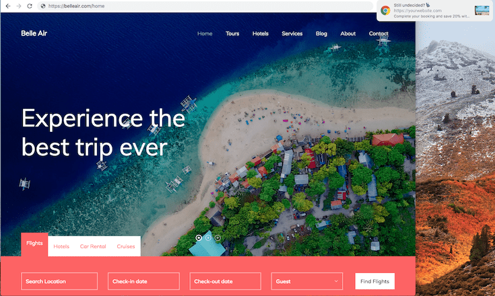The image size is (495, 296).
Task: Reload the page with the refresh icon
Action: tap(30, 6)
